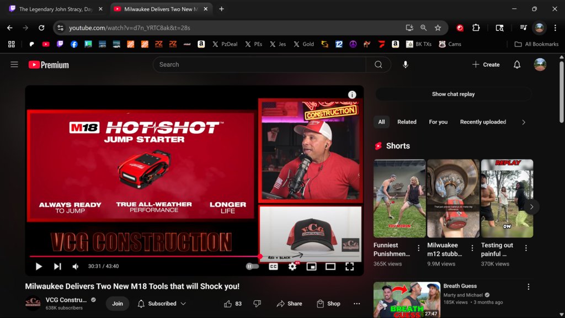Go back to the previous page

[10, 28]
